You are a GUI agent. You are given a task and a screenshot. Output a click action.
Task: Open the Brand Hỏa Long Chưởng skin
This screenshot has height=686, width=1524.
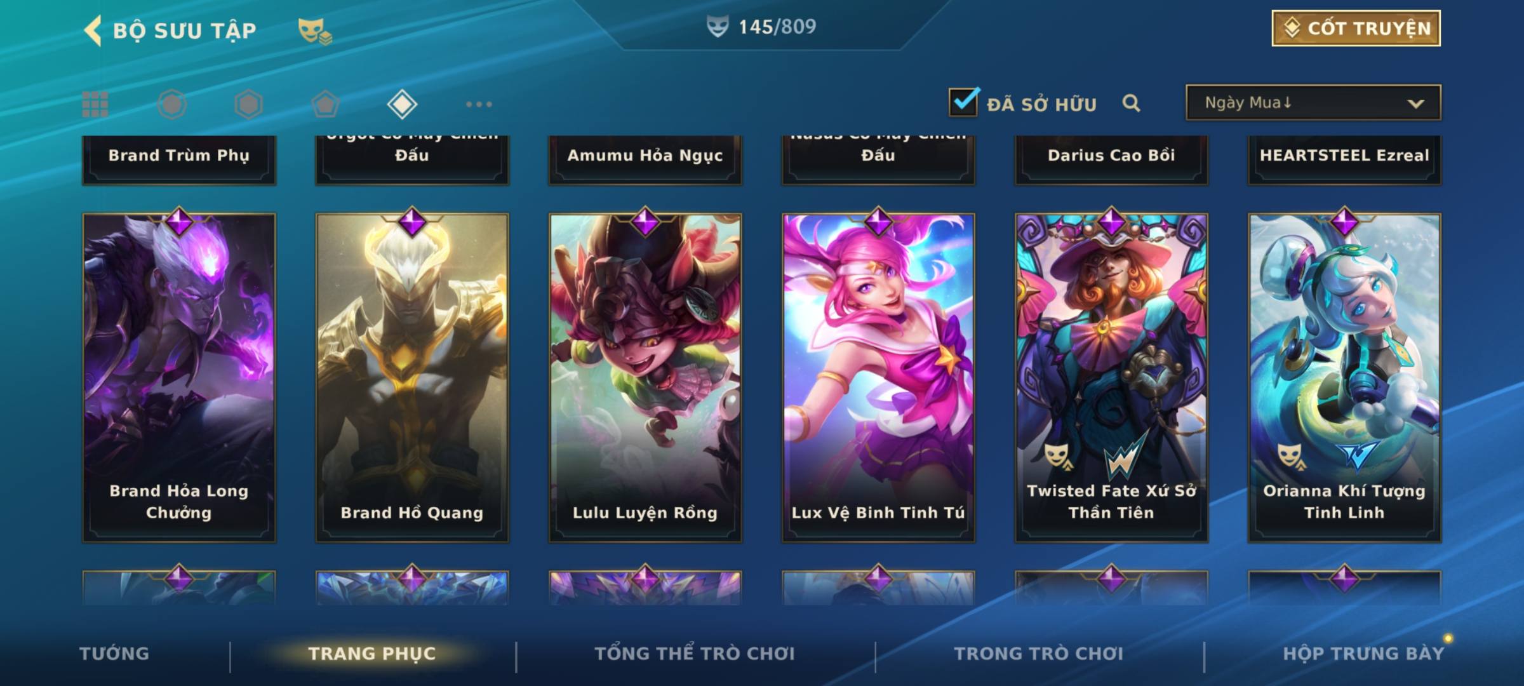[x=179, y=377]
